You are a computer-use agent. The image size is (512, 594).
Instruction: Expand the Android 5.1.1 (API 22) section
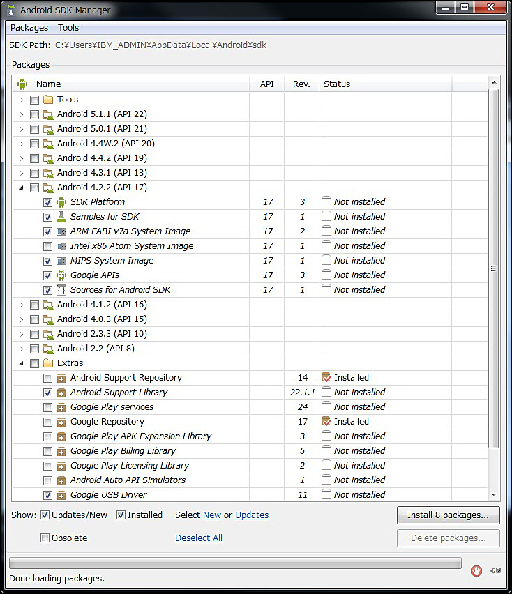point(22,114)
